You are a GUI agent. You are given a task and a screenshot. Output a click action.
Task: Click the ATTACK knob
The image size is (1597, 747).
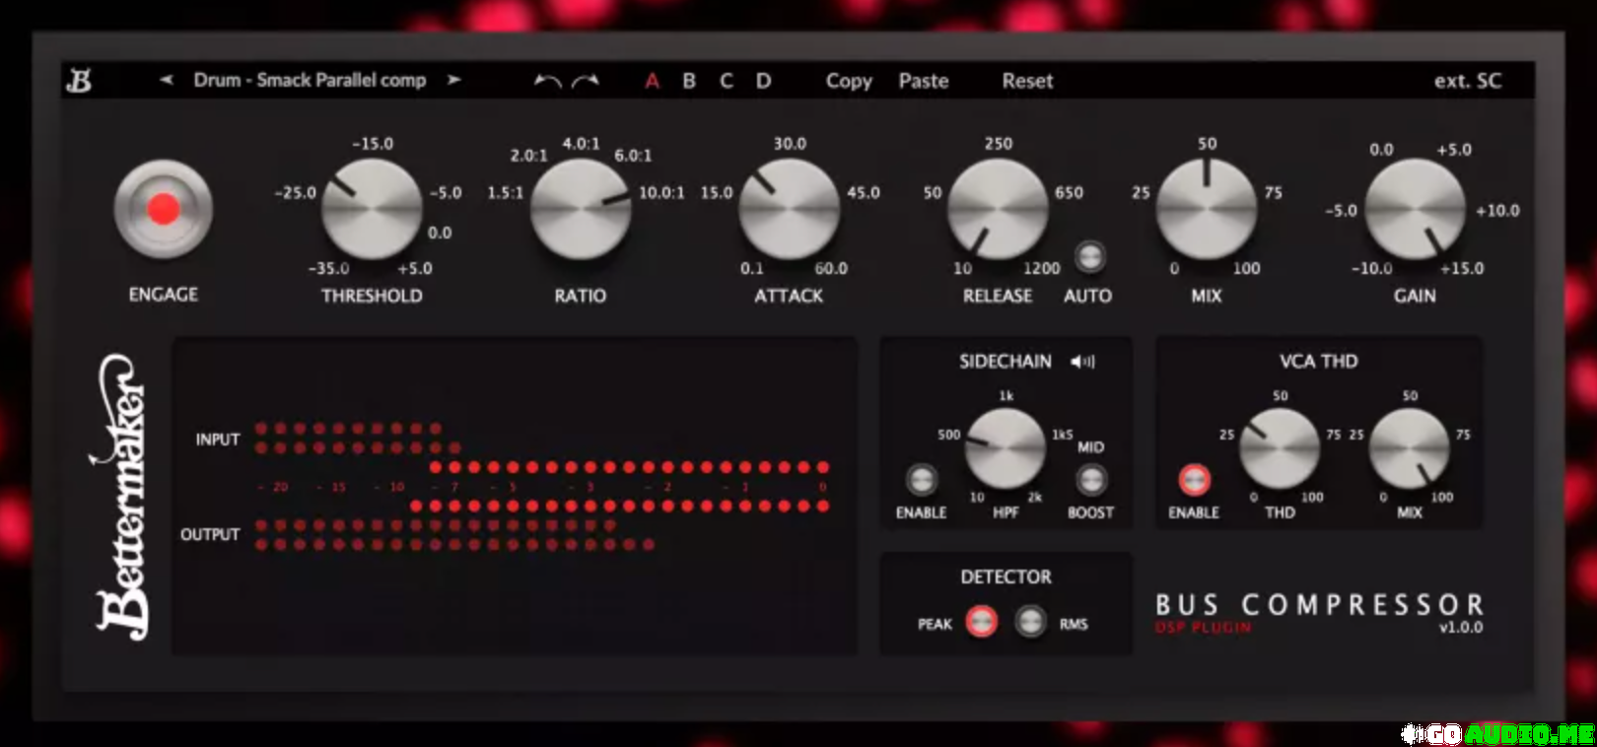pyautogui.click(x=789, y=209)
